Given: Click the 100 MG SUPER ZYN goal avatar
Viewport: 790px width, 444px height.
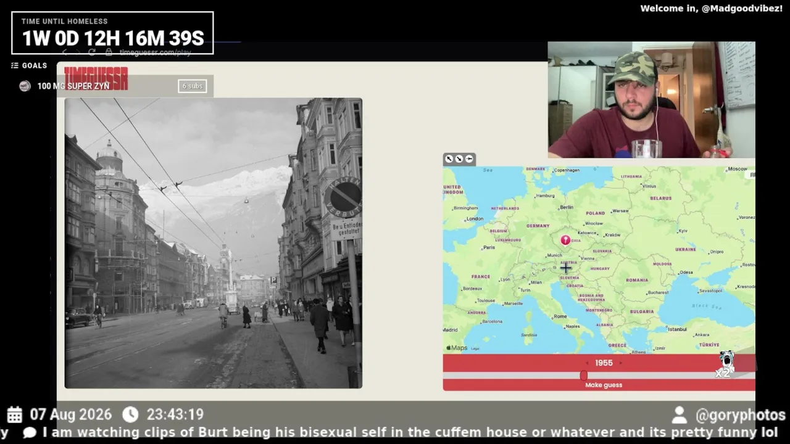Looking at the screenshot, I should tap(25, 86).
